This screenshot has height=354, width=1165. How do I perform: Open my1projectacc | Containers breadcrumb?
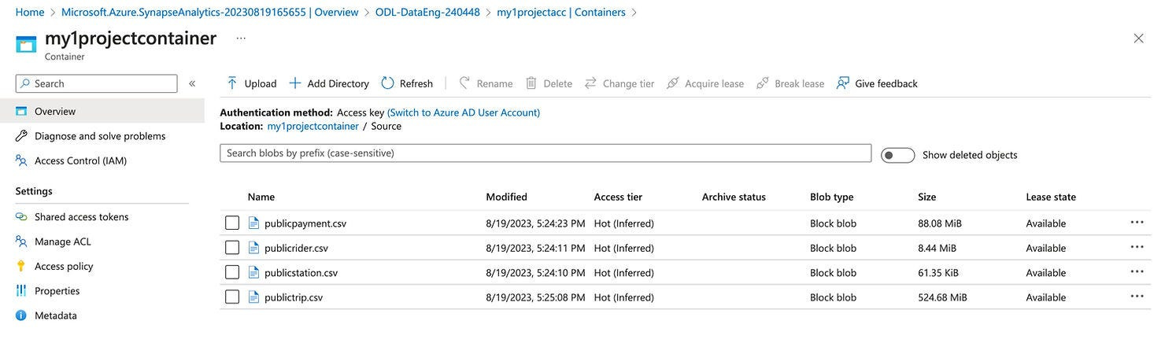[561, 12]
